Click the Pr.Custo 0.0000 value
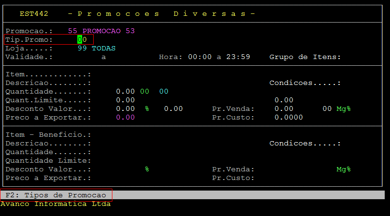390x216 pixels. pos(288,117)
